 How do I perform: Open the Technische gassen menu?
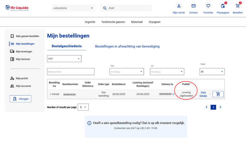pyautogui.click(x=113, y=22)
